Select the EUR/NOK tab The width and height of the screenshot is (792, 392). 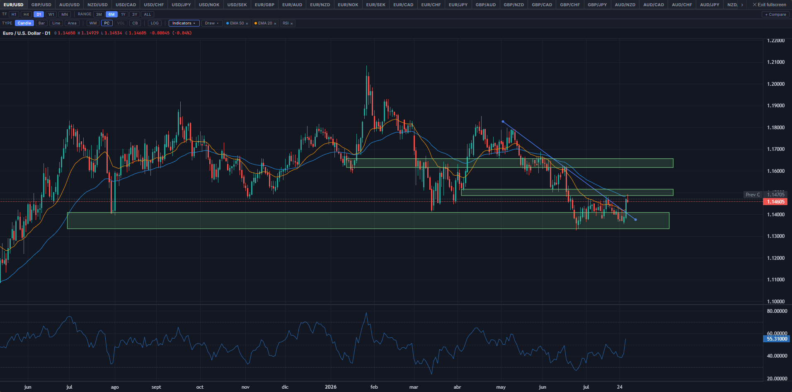[x=348, y=5]
